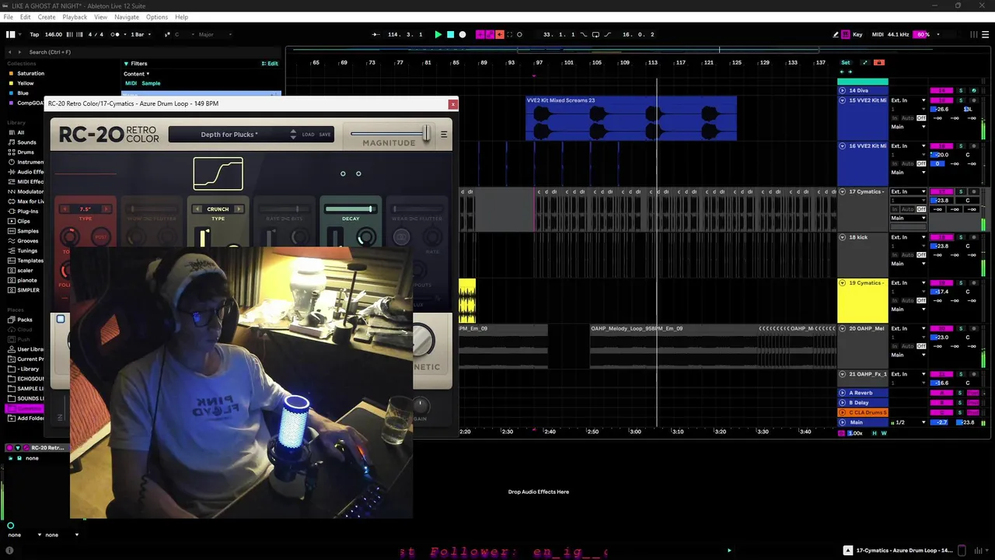Open the Content filter dropdown
Screen dimensions: 995x560
point(136,74)
